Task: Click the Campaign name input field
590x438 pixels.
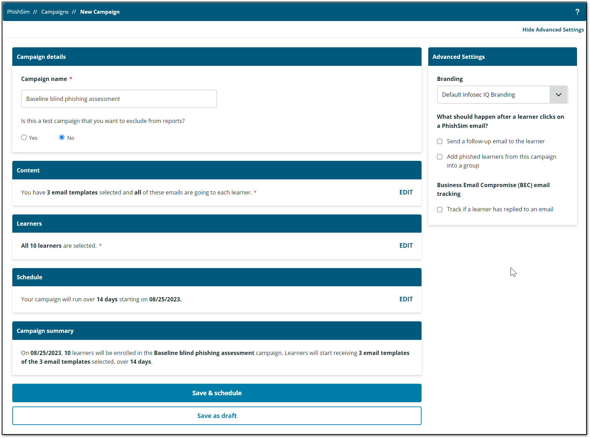Action: coord(119,99)
